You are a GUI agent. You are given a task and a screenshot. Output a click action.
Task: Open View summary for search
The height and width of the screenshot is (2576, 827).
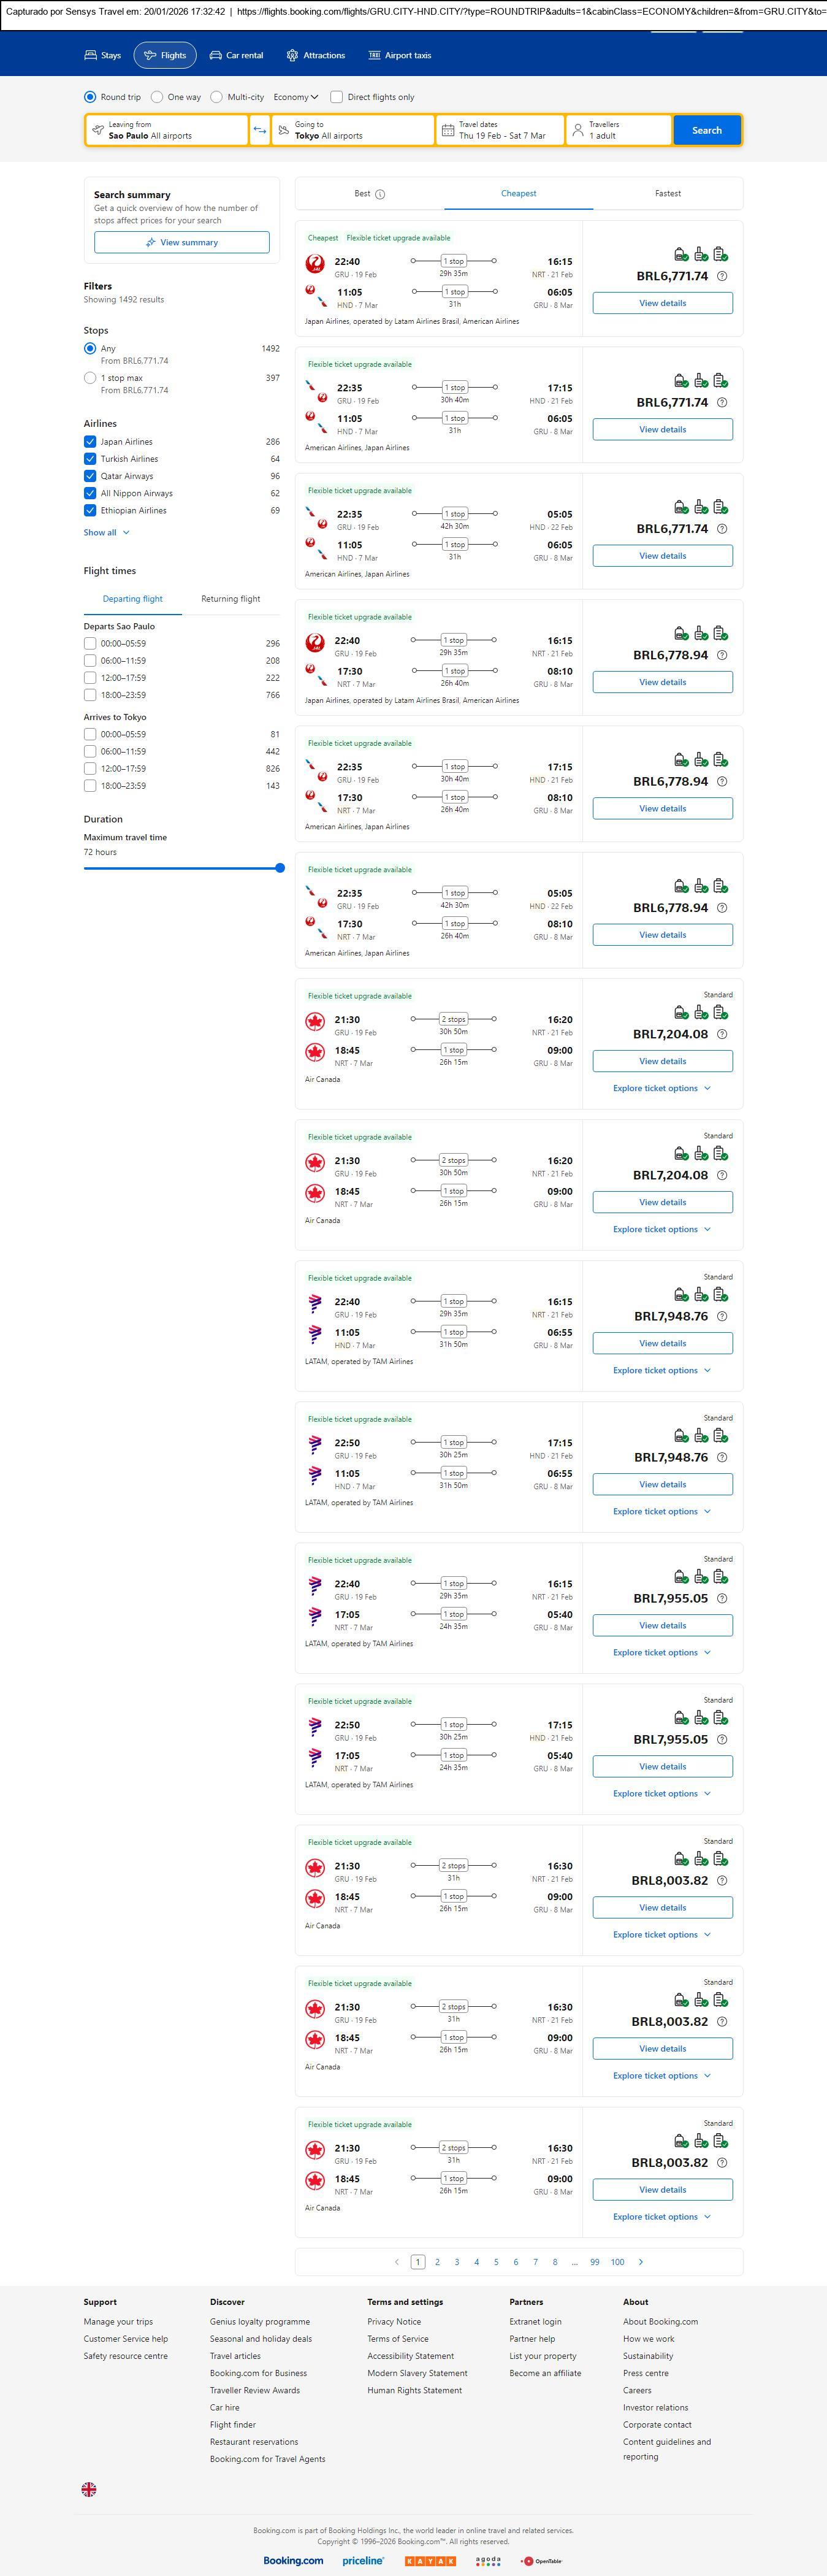click(181, 242)
